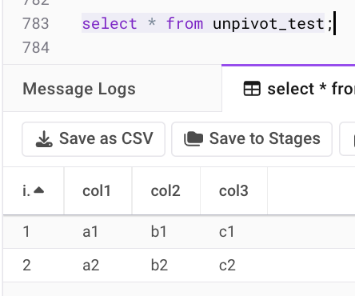Image resolution: width=355 pixels, height=296 pixels.
Task: Click the sort ascending arrow on first column
Action: pyautogui.click(x=39, y=190)
